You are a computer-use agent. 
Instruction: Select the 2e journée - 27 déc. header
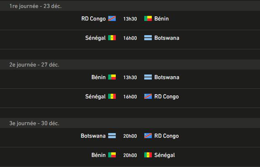130,64
